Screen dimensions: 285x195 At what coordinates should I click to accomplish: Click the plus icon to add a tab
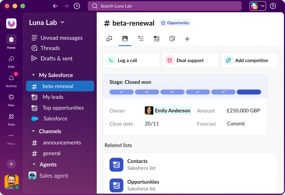(x=187, y=38)
